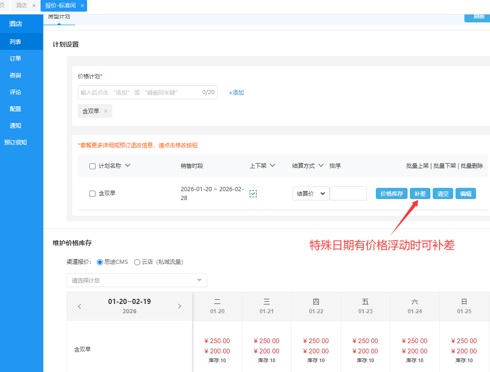
Task: Expand the 上下架 column filter chevron
Action: point(273,165)
